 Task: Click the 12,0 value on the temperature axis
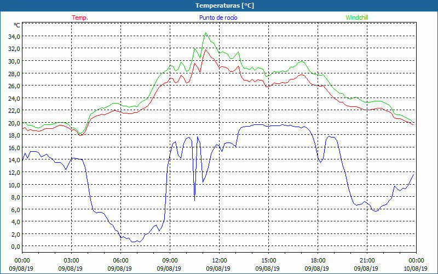(x=14, y=172)
